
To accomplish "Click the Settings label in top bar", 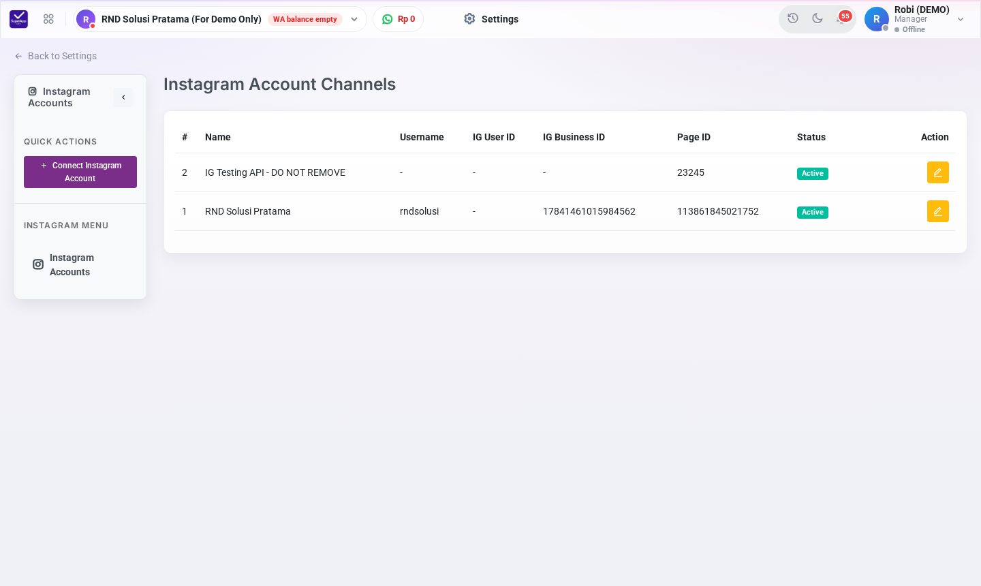I will click(500, 19).
